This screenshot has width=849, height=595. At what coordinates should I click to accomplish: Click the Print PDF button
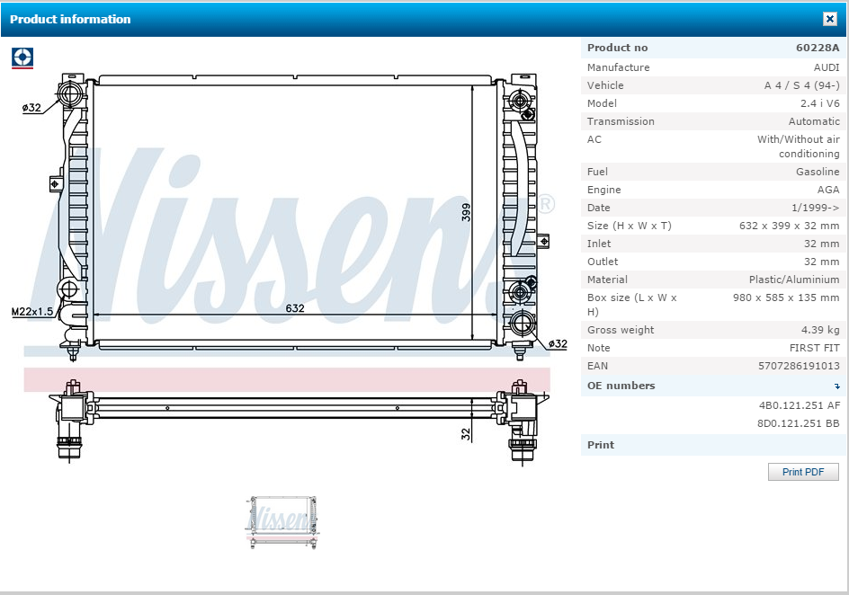point(803,472)
